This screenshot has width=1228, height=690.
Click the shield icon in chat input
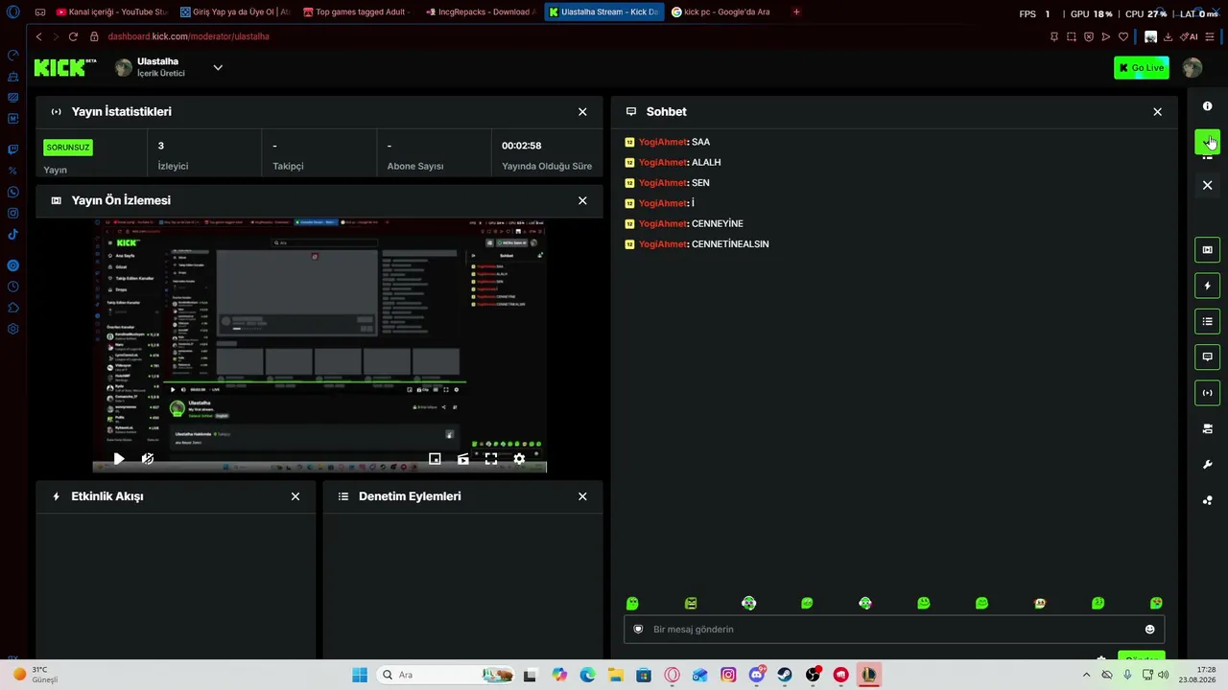pyautogui.click(x=638, y=630)
